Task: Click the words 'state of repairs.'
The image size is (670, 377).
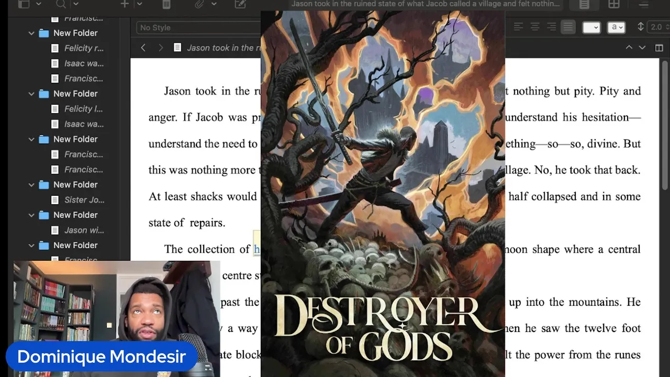Action: coord(187,223)
